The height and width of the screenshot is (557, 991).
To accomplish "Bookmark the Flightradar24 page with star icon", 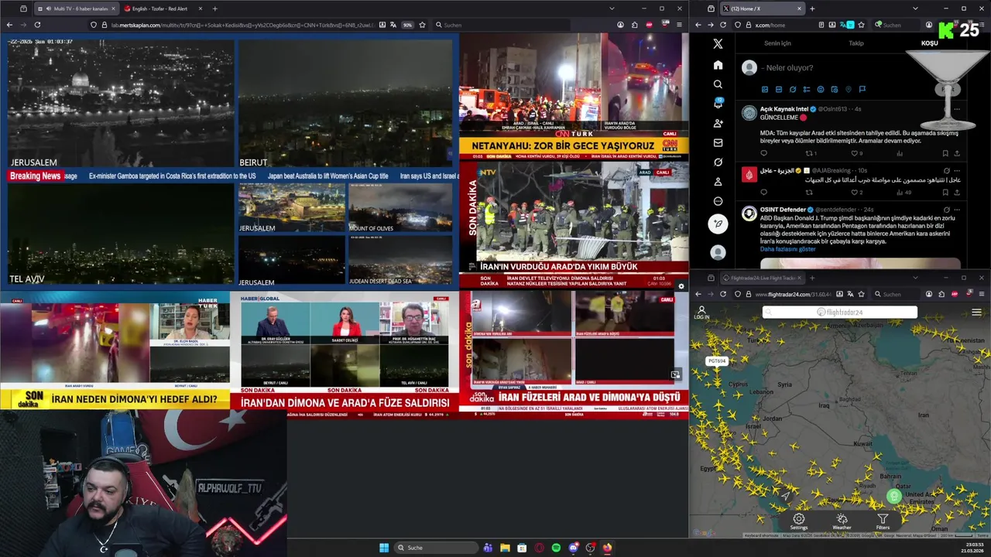I will (x=861, y=294).
